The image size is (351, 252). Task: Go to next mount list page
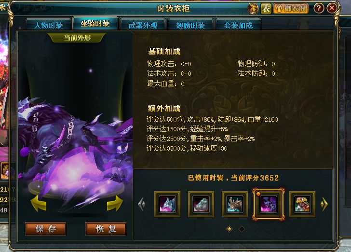click(324, 204)
